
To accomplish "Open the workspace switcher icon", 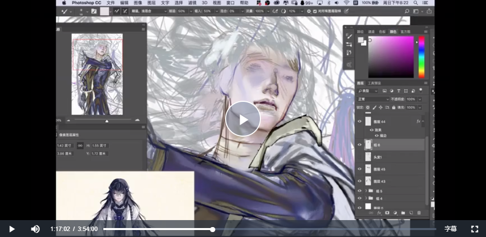I will coord(417,11).
